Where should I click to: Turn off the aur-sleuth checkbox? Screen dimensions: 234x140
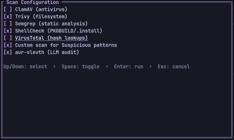click(x=8, y=52)
